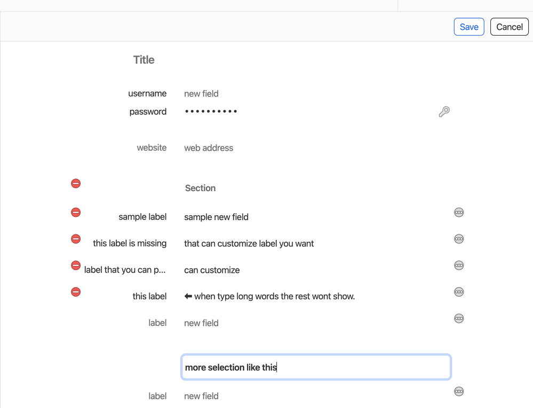The width and height of the screenshot is (533, 408).
Task: Open options for 'when type long words' field
Action: pos(459,292)
